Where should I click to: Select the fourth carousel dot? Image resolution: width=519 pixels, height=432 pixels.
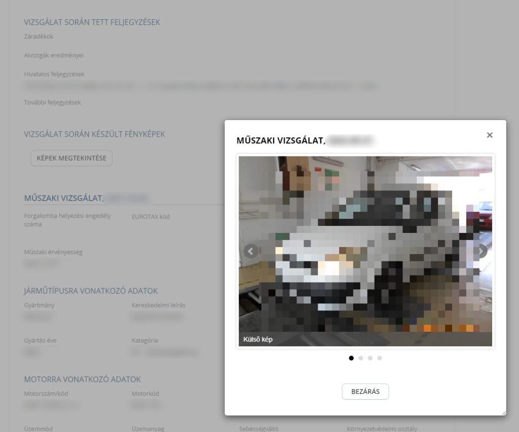pos(380,358)
